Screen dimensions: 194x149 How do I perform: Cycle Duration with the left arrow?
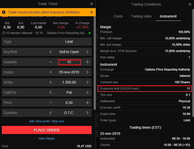tap(50, 113)
